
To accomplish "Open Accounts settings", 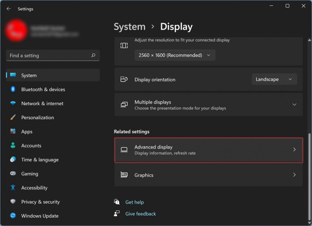I will pyautogui.click(x=31, y=145).
